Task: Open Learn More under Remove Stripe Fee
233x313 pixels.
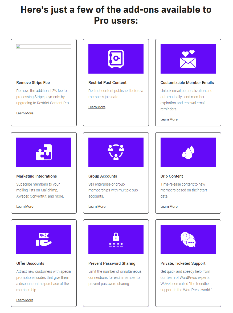Action: 25,113
